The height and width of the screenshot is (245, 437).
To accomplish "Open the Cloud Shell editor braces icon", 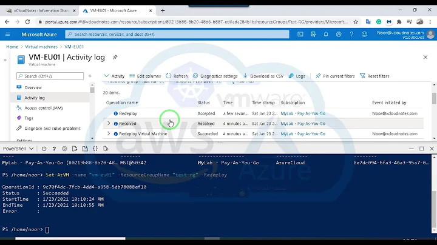I will coord(95,149).
